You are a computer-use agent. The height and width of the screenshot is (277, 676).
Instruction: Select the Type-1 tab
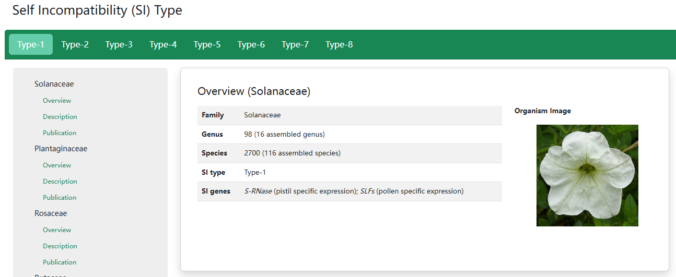tap(31, 45)
